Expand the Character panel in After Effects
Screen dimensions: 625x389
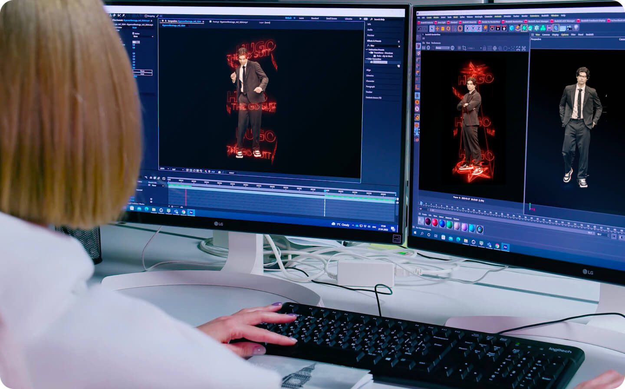tap(370, 81)
